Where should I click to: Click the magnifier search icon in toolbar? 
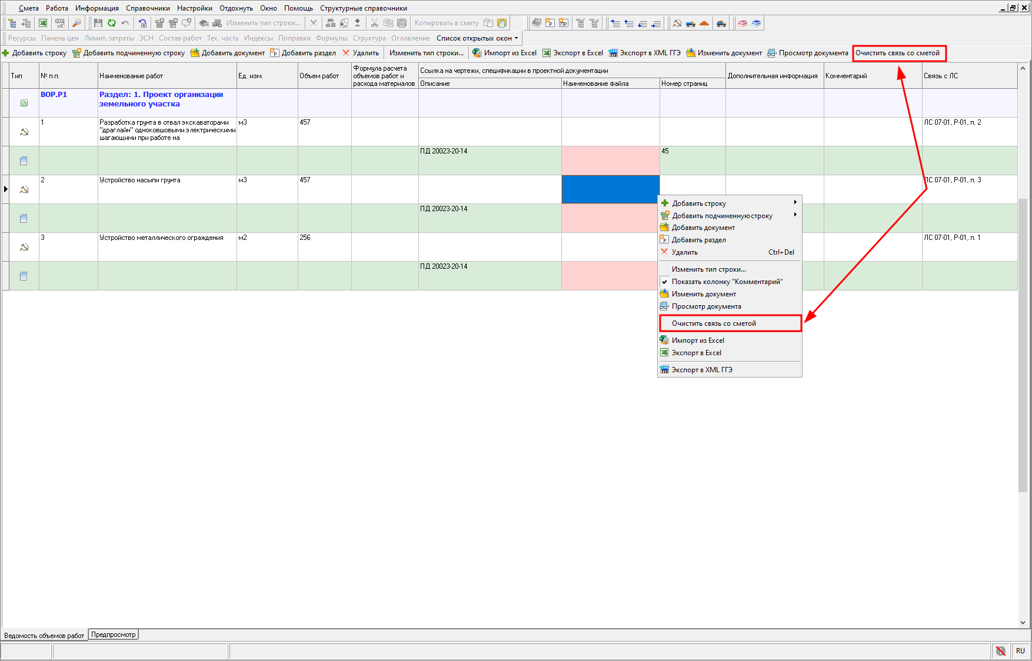pos(76,23)
